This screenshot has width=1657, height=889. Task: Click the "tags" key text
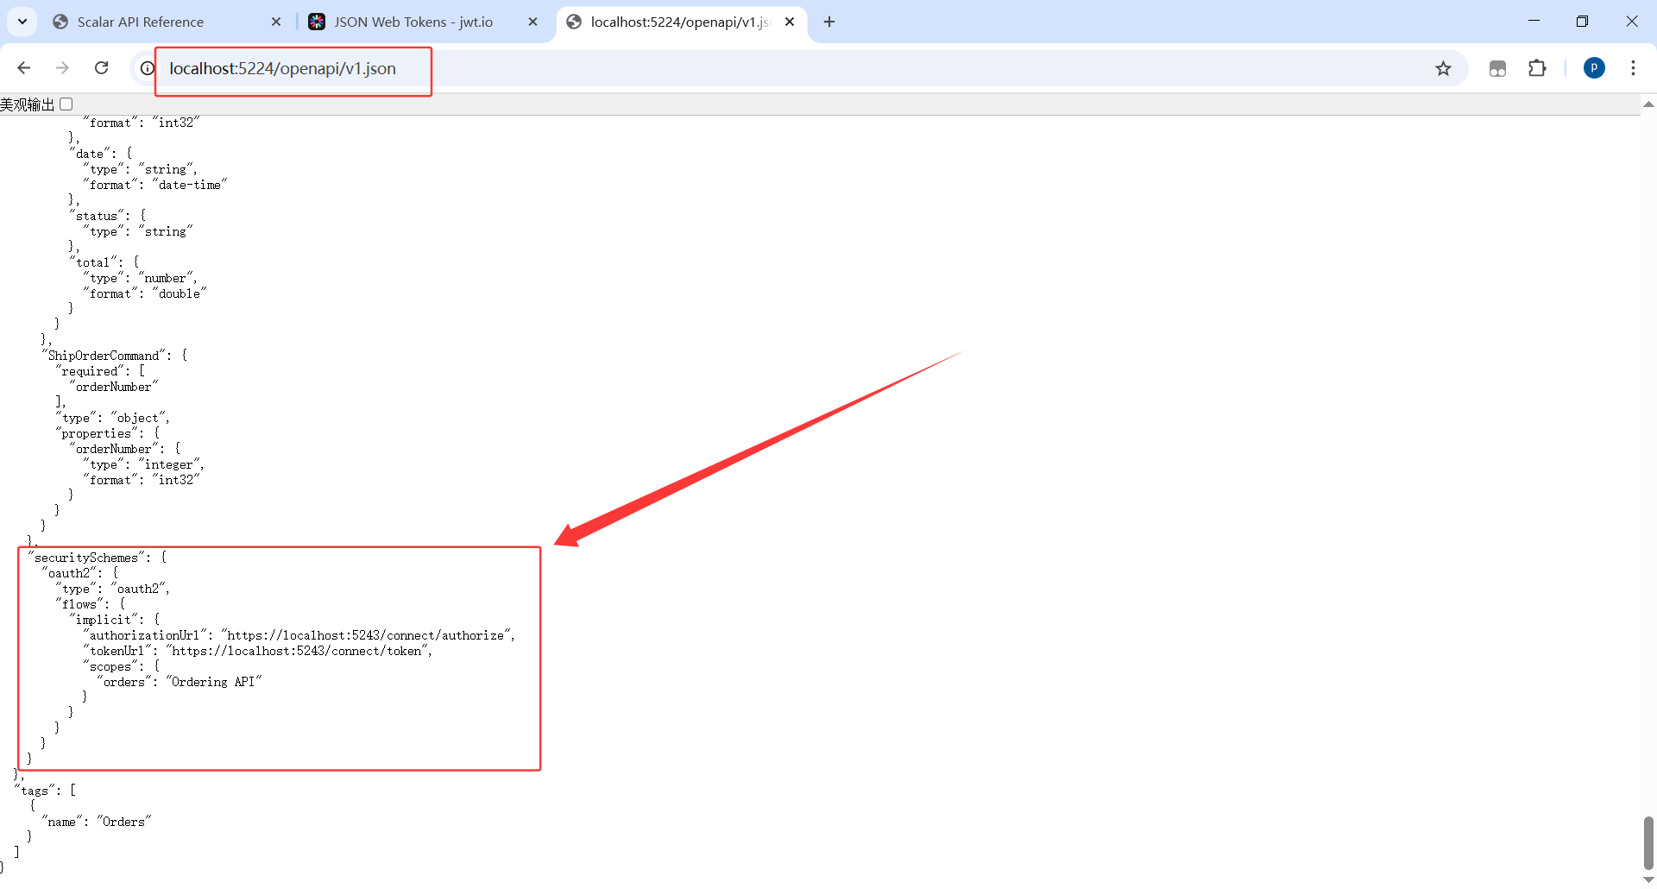(x=35, y=791)
